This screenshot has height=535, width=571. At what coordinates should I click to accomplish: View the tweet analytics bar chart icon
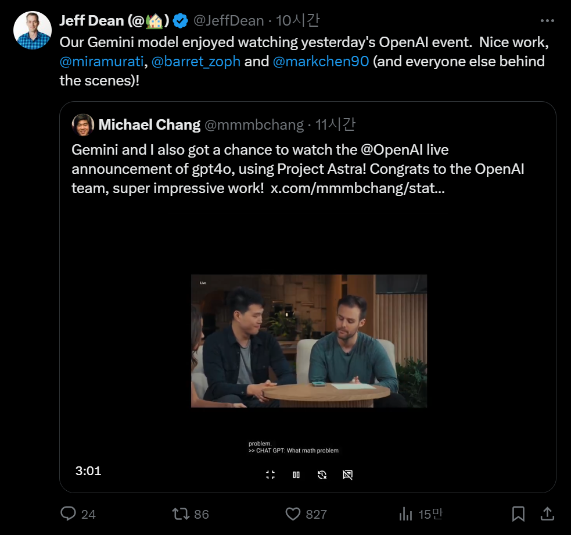coord(405,513)
